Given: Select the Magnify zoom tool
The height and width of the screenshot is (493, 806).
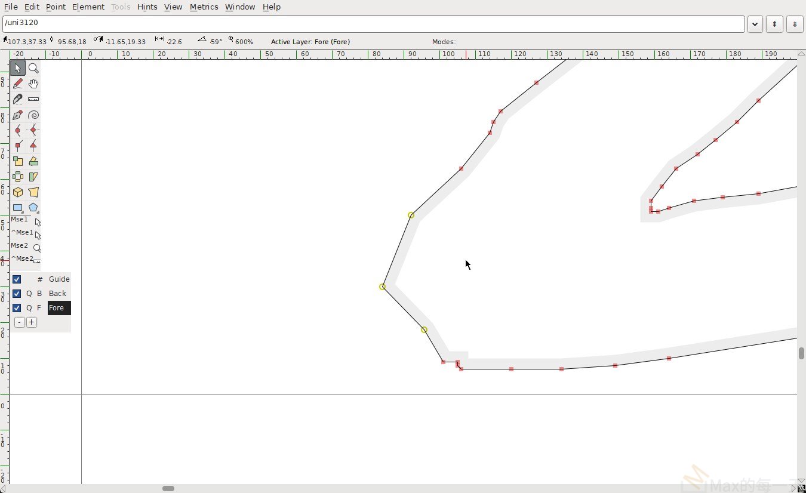Looking at the screenshot, I should coord(33,68).
